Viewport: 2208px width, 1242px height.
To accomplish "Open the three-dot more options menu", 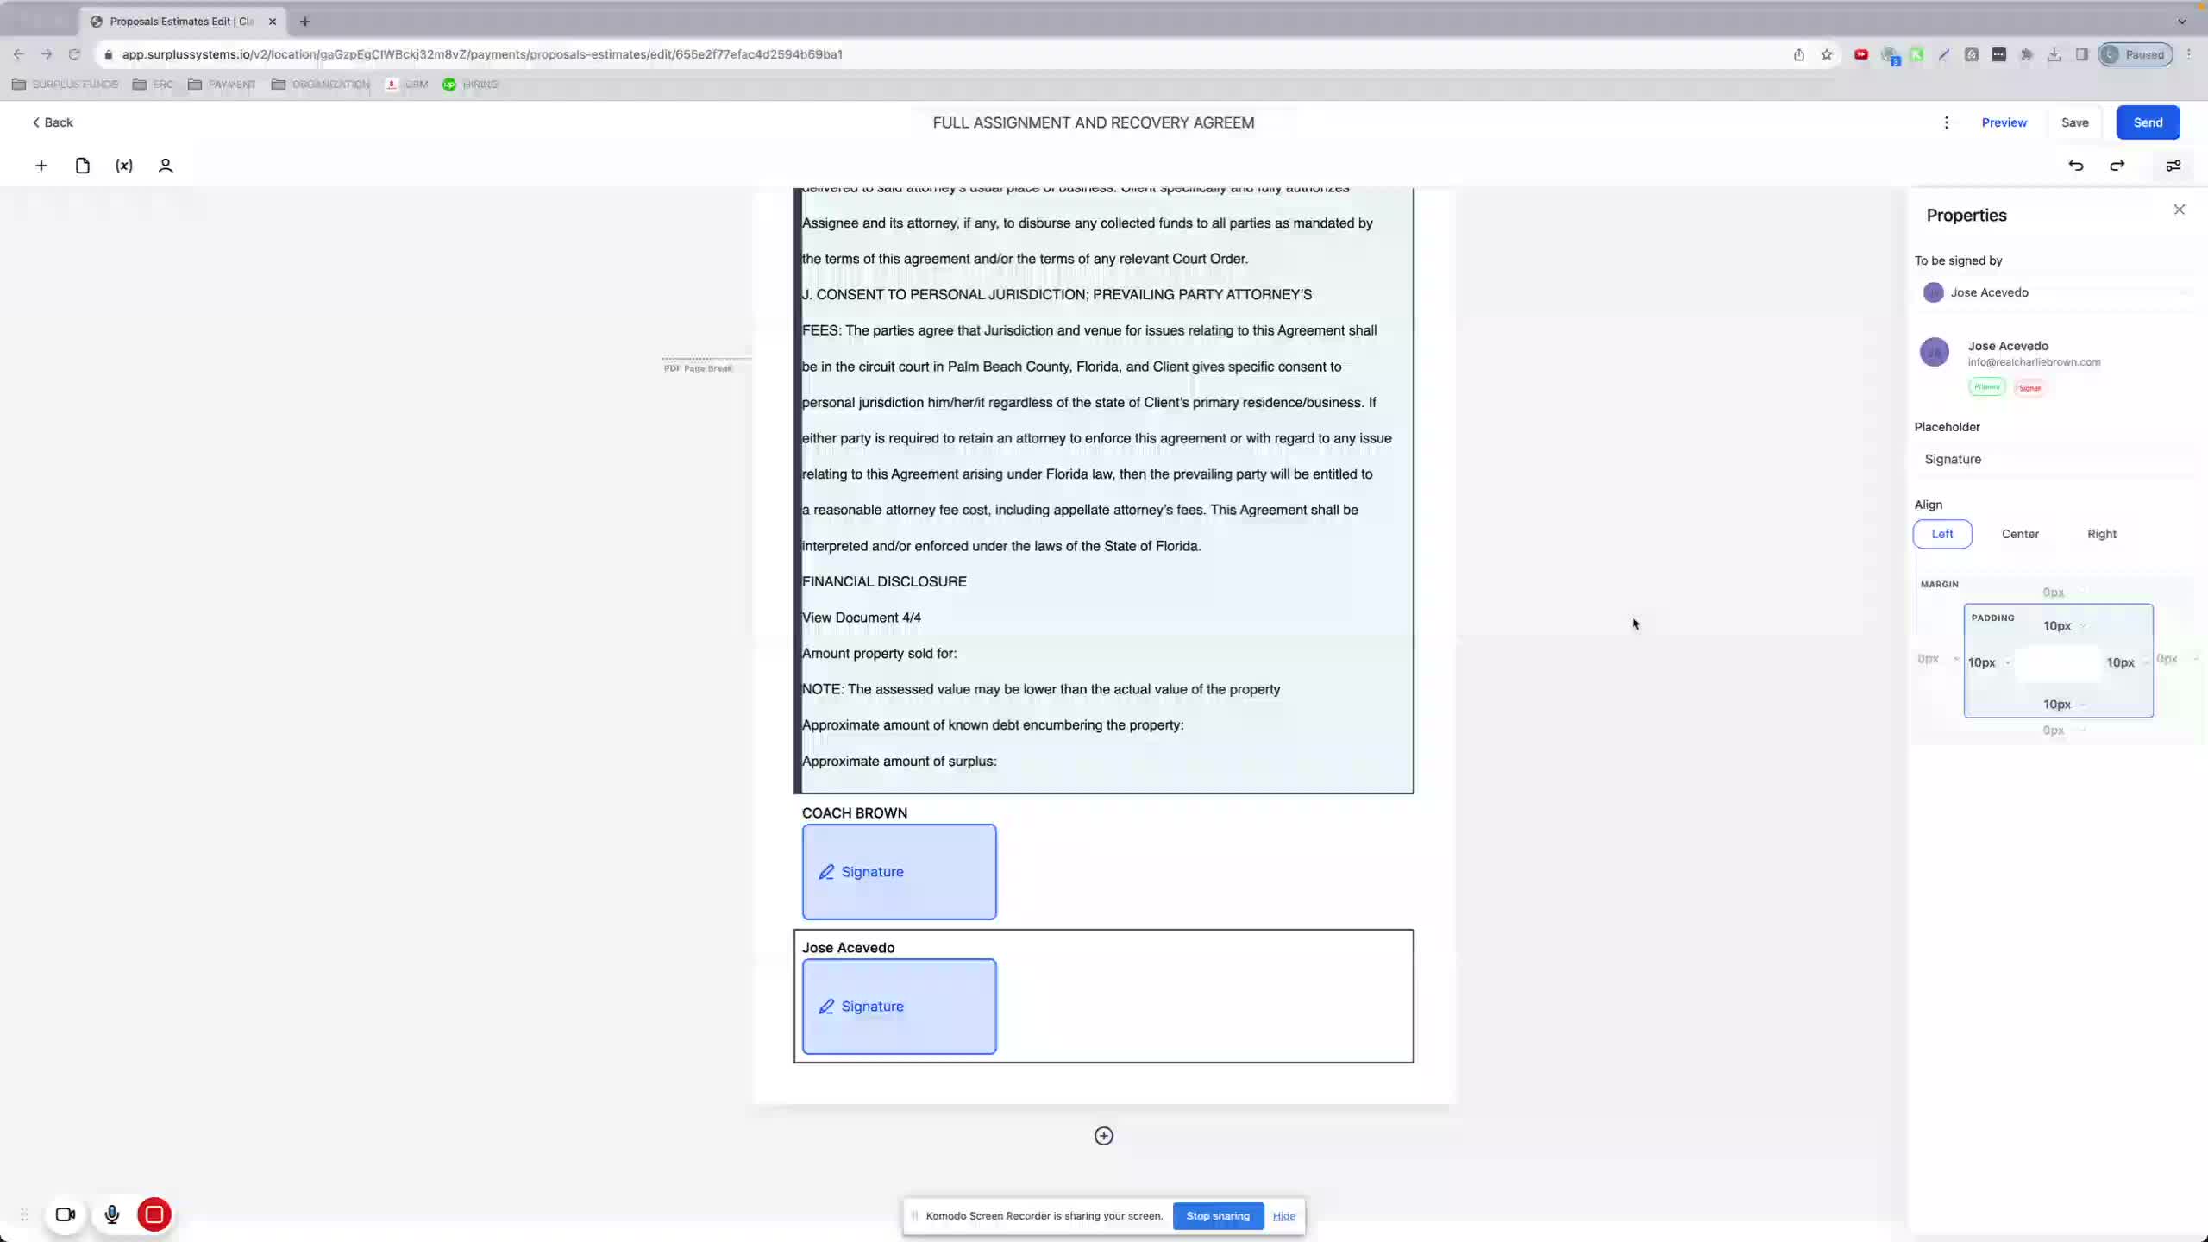I will (x=1946, y=122).
